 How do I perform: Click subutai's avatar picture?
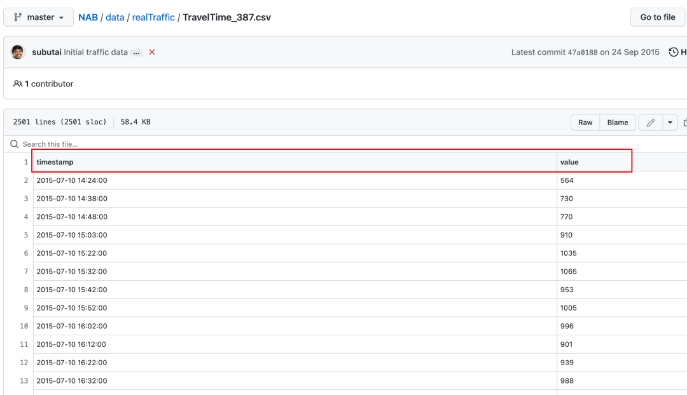click(18, 52)
